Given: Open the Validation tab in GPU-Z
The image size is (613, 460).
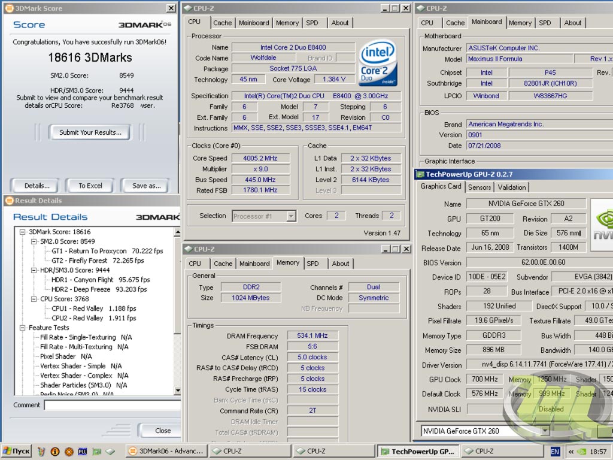Looking at the screenshot, I should point(512,187).
